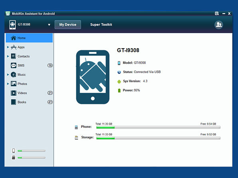This screenshot has width=238, height=178.
Task: Click the GT-I9308 device name in header
Action: pos(24,25)
